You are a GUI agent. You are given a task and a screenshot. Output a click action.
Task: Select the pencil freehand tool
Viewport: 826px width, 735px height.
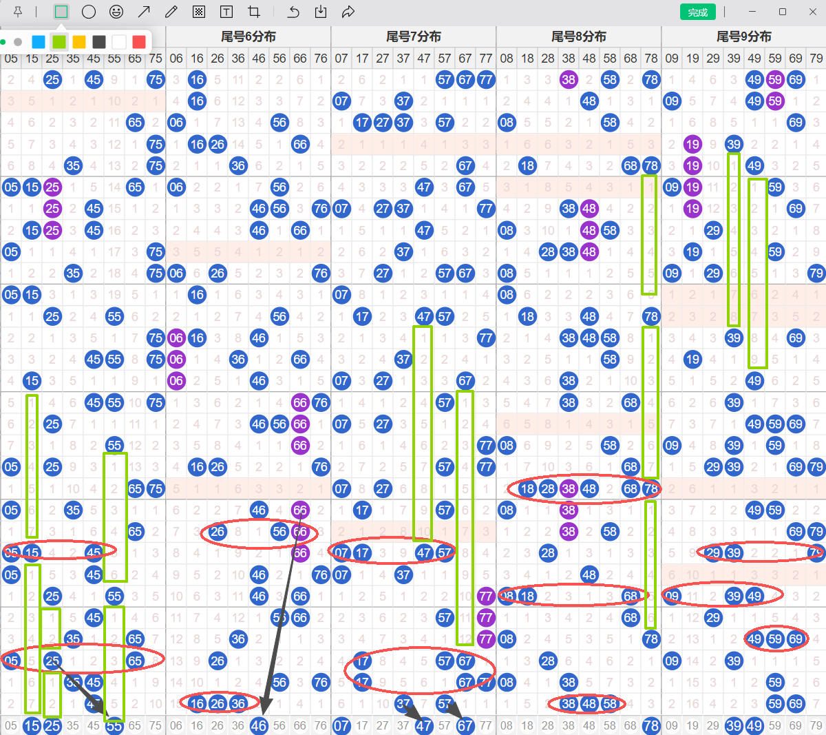(x=171, y=12)
